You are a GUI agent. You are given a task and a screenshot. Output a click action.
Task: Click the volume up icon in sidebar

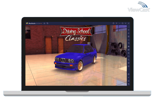[129, 30]
